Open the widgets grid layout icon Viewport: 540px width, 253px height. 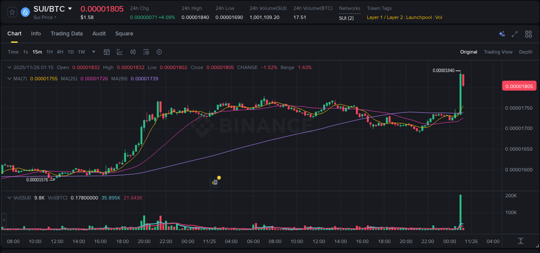(x=528, y=34)
